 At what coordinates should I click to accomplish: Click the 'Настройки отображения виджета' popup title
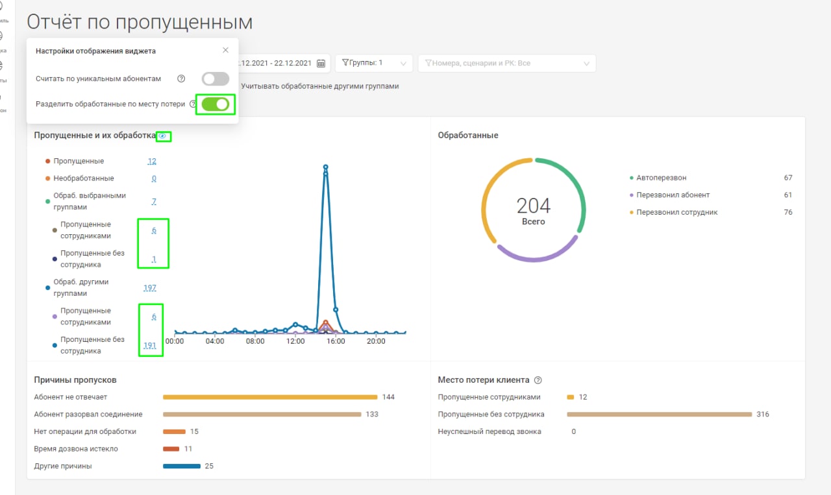[95, 51]
